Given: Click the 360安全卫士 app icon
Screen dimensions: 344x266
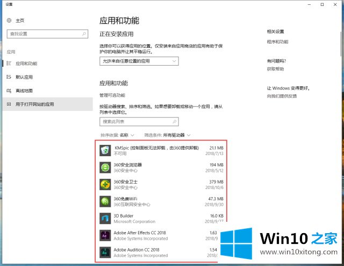Looking at the screenshot, I should coord(105,185).
